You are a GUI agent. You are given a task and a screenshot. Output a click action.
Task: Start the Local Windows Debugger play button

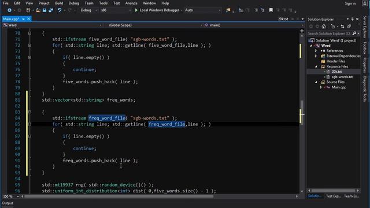click(136, 10)
